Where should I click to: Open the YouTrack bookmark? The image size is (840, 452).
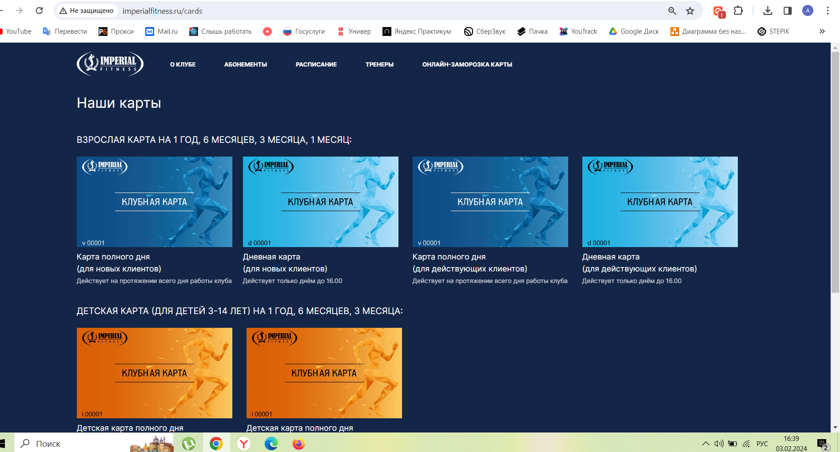(x=578, y=31)
